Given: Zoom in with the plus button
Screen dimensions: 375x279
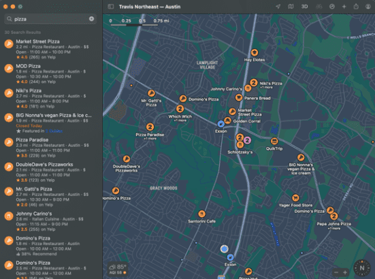Looking at the screenshot, I should [x=345, y=272].
